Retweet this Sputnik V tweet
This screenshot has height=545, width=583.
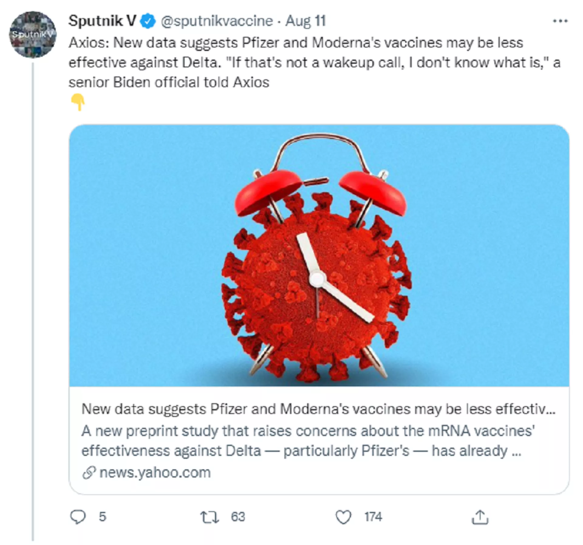(209, 517)
